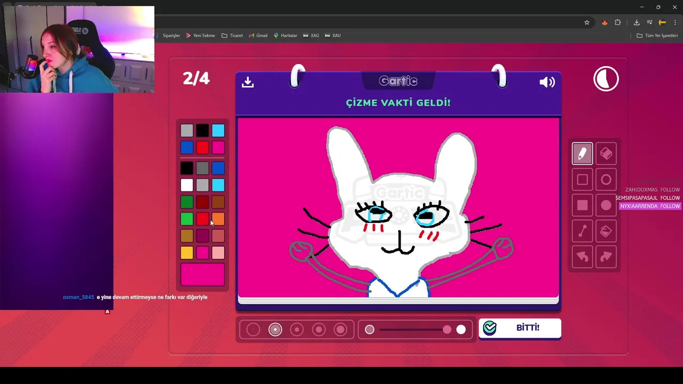This screenshot has height=384, width=683.
Task: Pick the brown color swatch
Action: (x=218, y=202)
